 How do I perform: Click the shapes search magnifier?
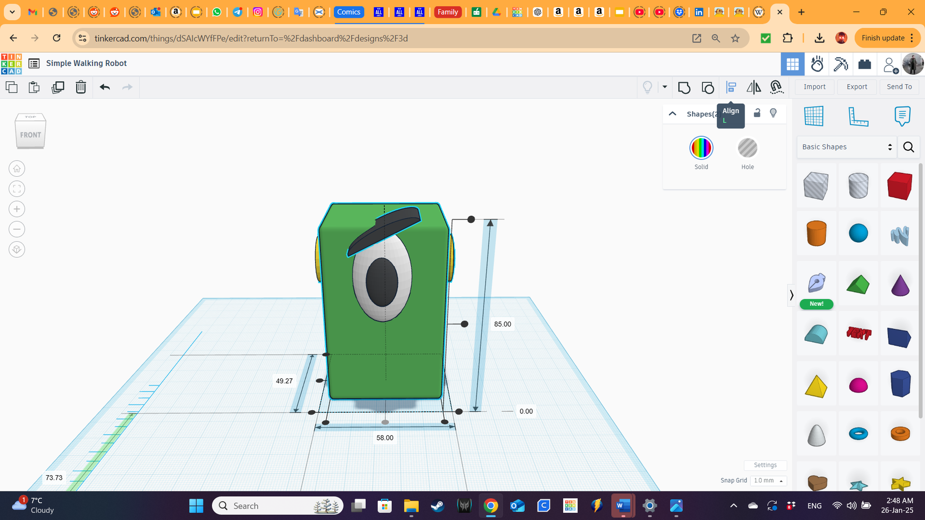point(909,147)
